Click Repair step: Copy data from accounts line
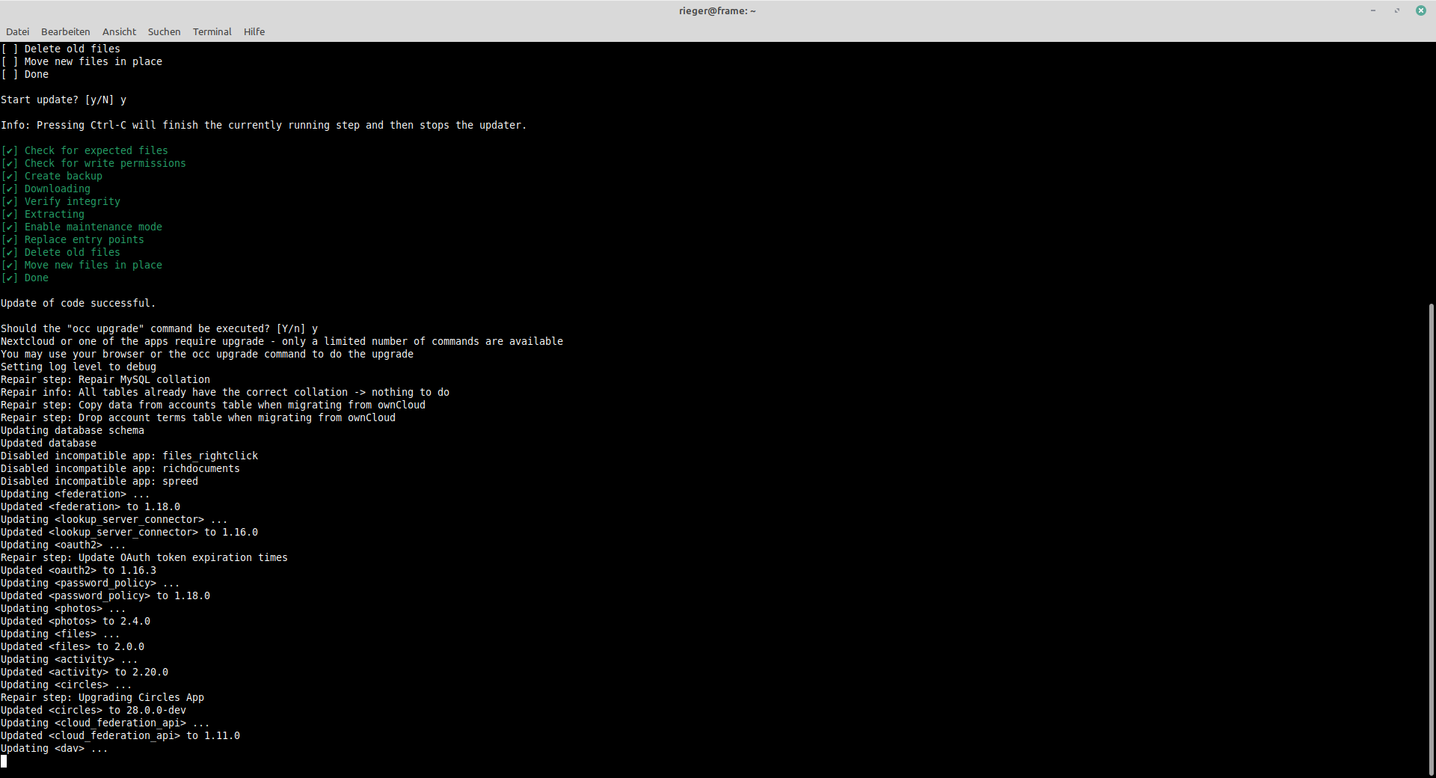Screen dimensions: 1436x778 (213, 405)
